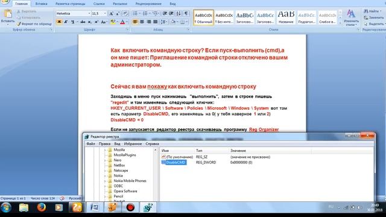Apply the red font color
Screen dimensions: 386x217
122,22
